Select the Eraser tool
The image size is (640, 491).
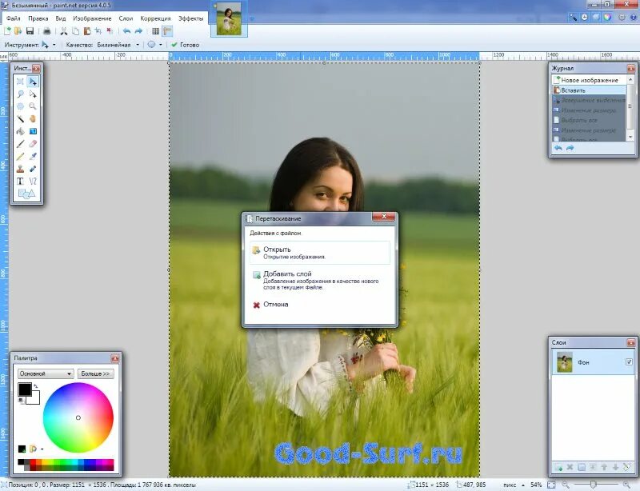click(33, 144)
